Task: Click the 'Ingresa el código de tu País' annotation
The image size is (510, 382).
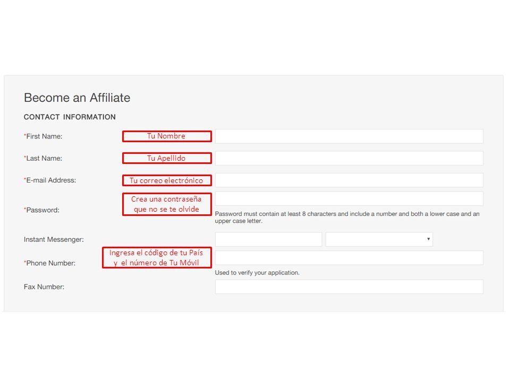Action: coord(157,258)
